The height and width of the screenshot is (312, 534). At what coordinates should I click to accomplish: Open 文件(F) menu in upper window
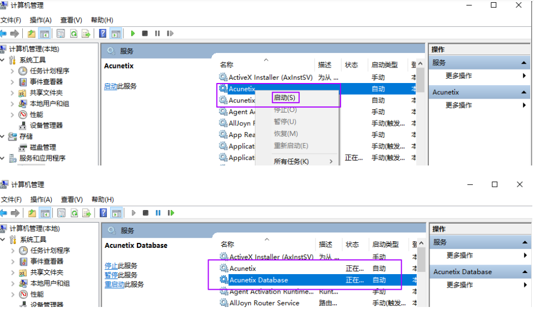[11, 20]
